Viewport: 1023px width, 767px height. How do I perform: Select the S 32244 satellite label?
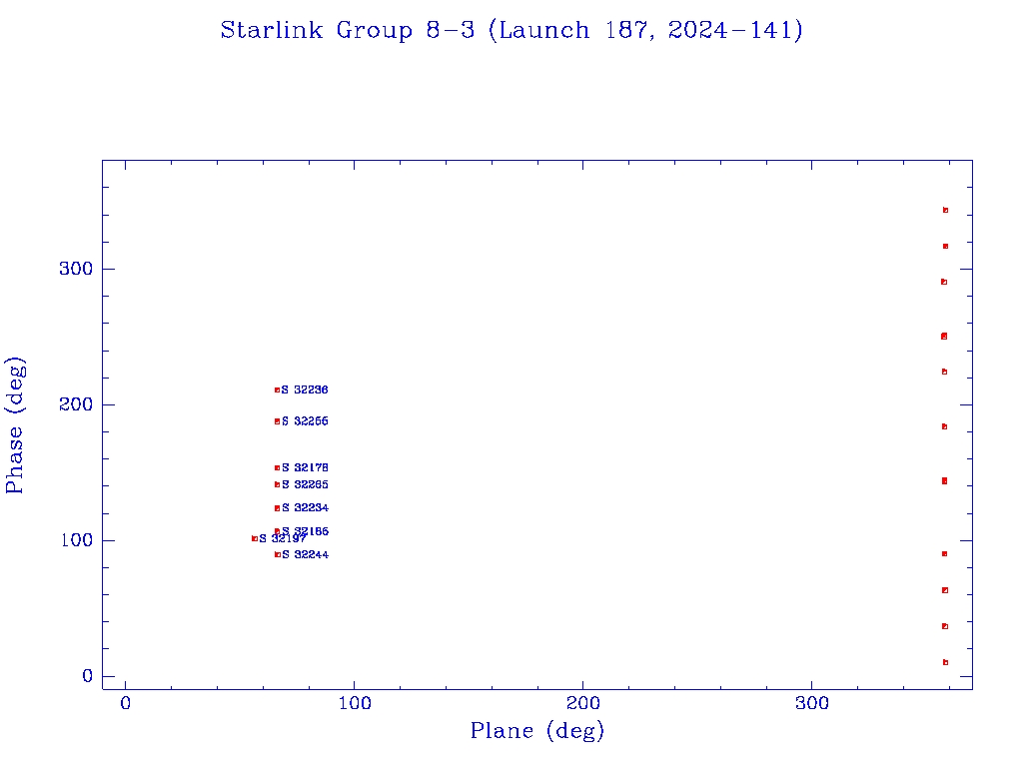tap(306, 555)
